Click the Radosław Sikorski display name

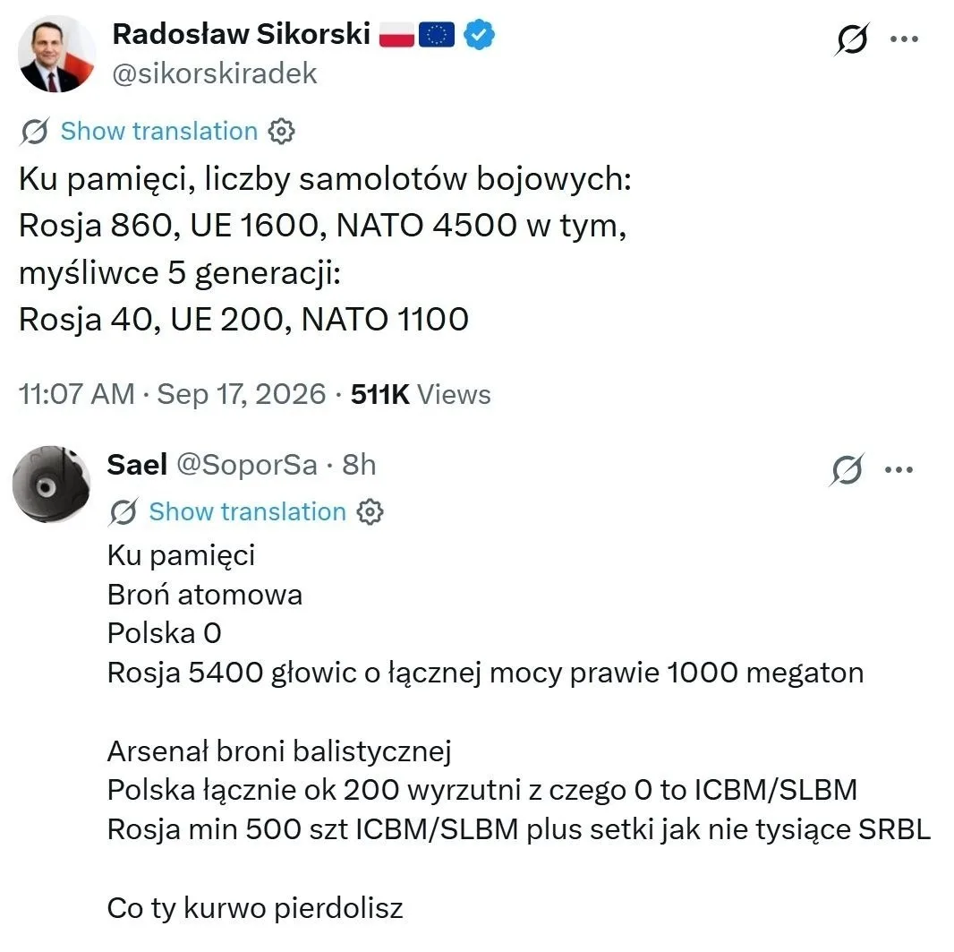click(x=242, y=34)
